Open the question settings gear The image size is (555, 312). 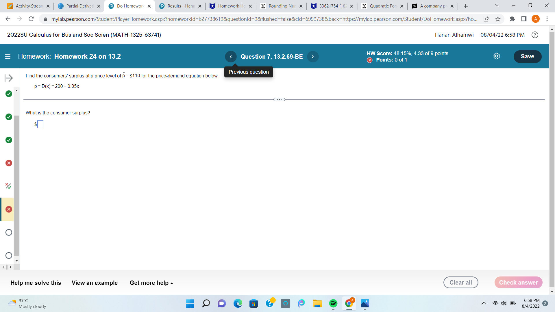tap(497, 56)
